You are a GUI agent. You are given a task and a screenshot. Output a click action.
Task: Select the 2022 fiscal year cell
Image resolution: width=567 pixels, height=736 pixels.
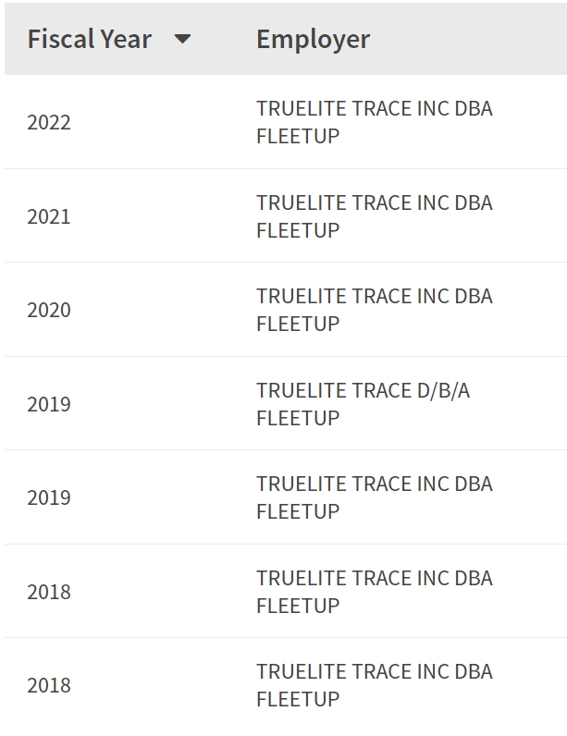coord(49,122)
